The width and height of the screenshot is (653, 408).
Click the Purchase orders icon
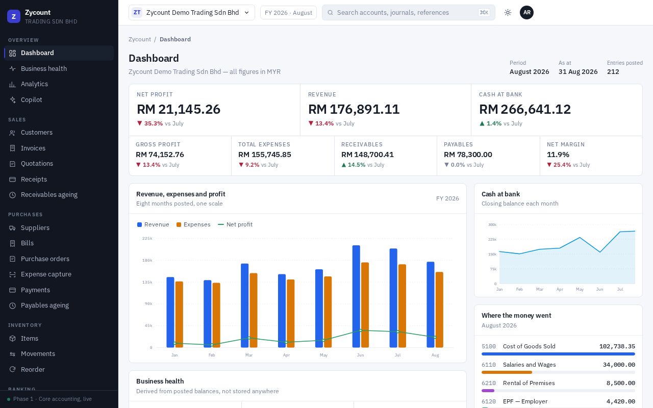[x=13, y=259]
